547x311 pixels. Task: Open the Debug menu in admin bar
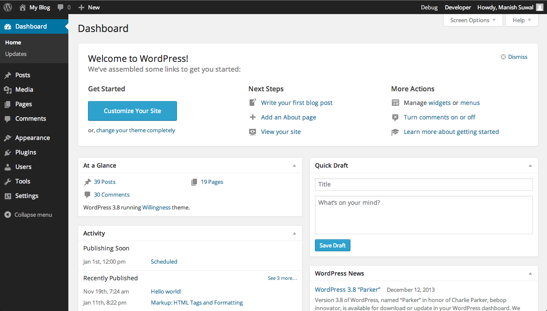429,7
